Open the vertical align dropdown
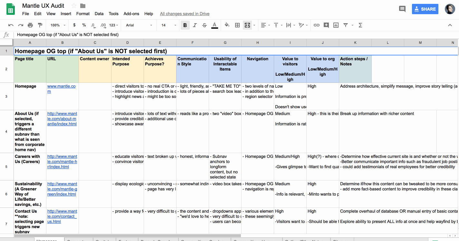The width and height of the screenshot is (459, 241). (278, 25)
